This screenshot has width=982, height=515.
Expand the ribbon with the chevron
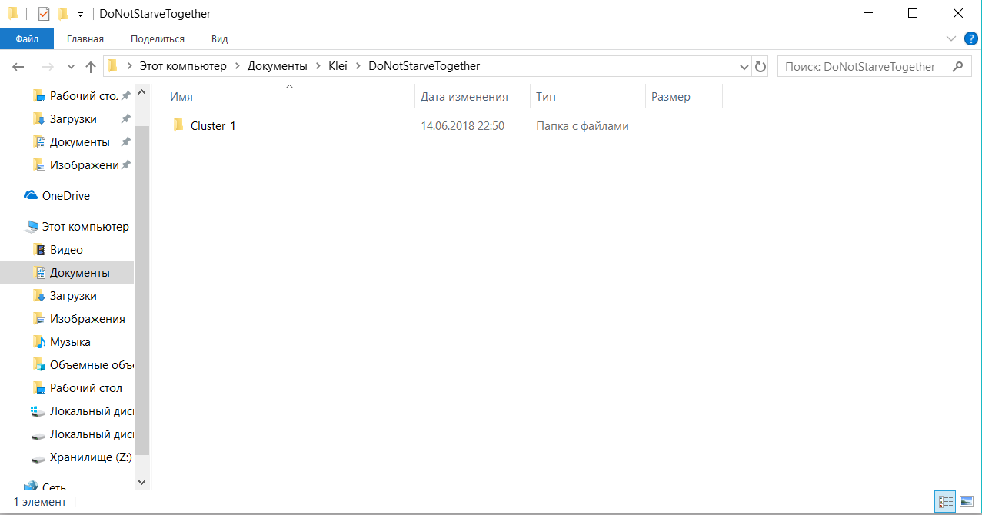[951, 38]
